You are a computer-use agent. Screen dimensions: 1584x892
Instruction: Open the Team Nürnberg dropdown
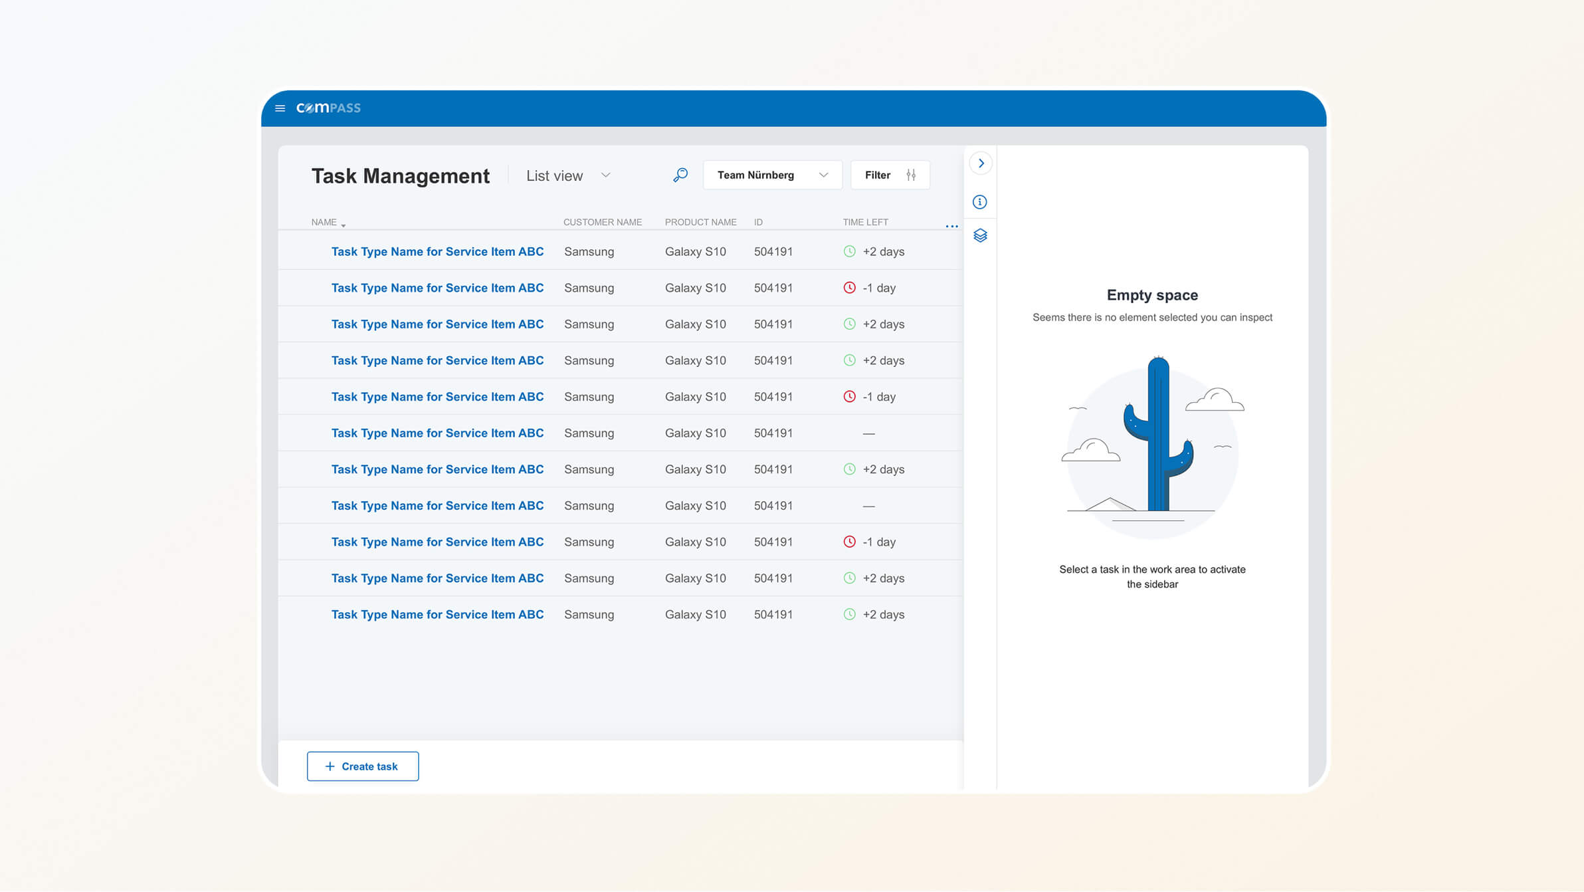tap(771, 175)
